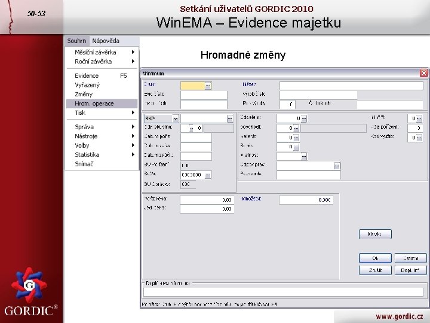This screenshot has height=323, width=430.
Task: Click the Dopl. inf. button
Action: pos(410,270)
